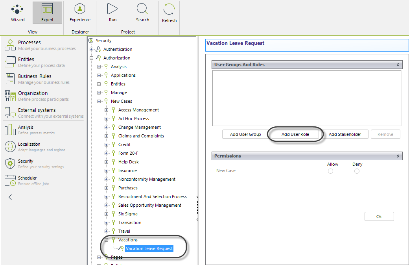Open the Search tool

click(x=142, y=13)
